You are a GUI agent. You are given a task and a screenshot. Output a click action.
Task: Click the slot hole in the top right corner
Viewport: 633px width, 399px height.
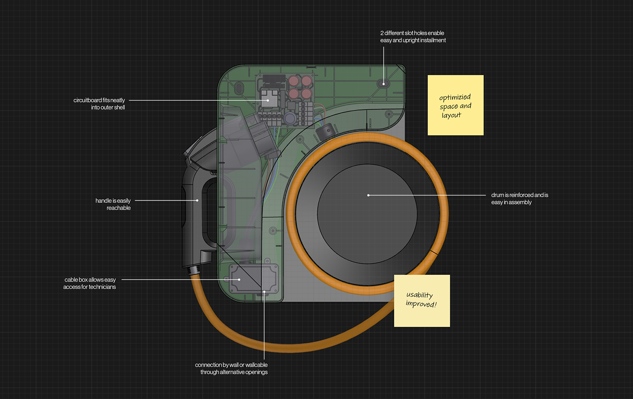pyautogui.click(x=383, y=84)
